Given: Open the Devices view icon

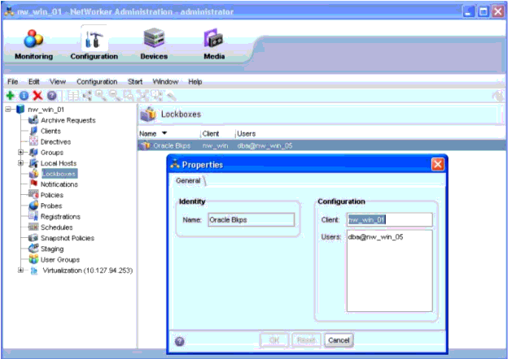Looking at the screenshot, I should click(x=154, y=38).
